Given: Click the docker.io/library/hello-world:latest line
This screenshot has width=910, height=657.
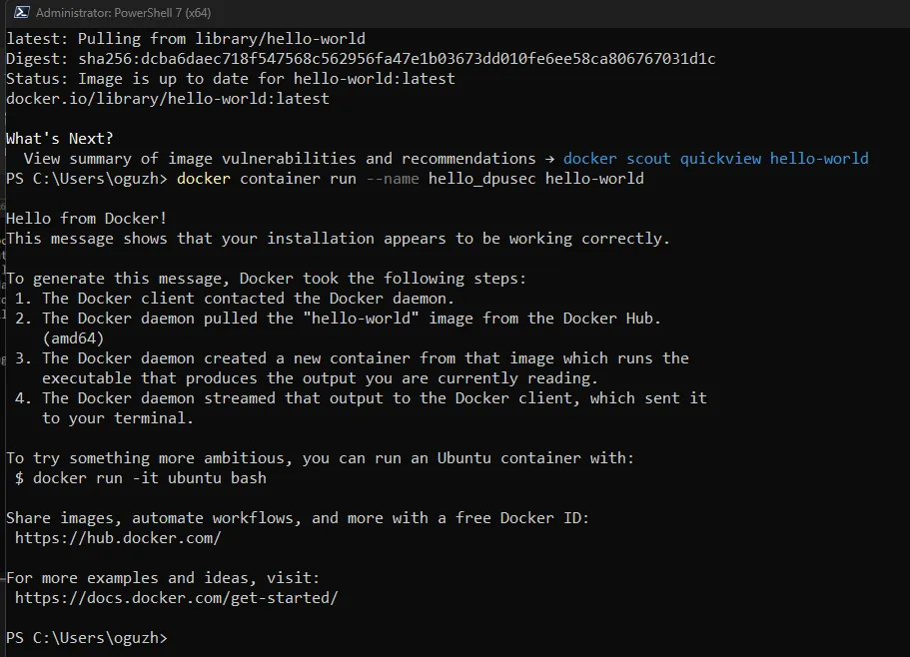Looking at the screenshot, I should tap(168, 99).
